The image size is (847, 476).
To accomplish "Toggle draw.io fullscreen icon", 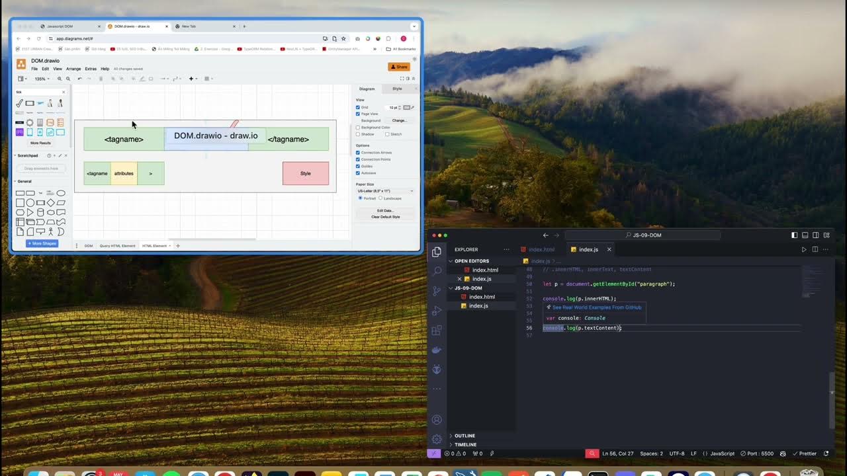I will (402, 79).
